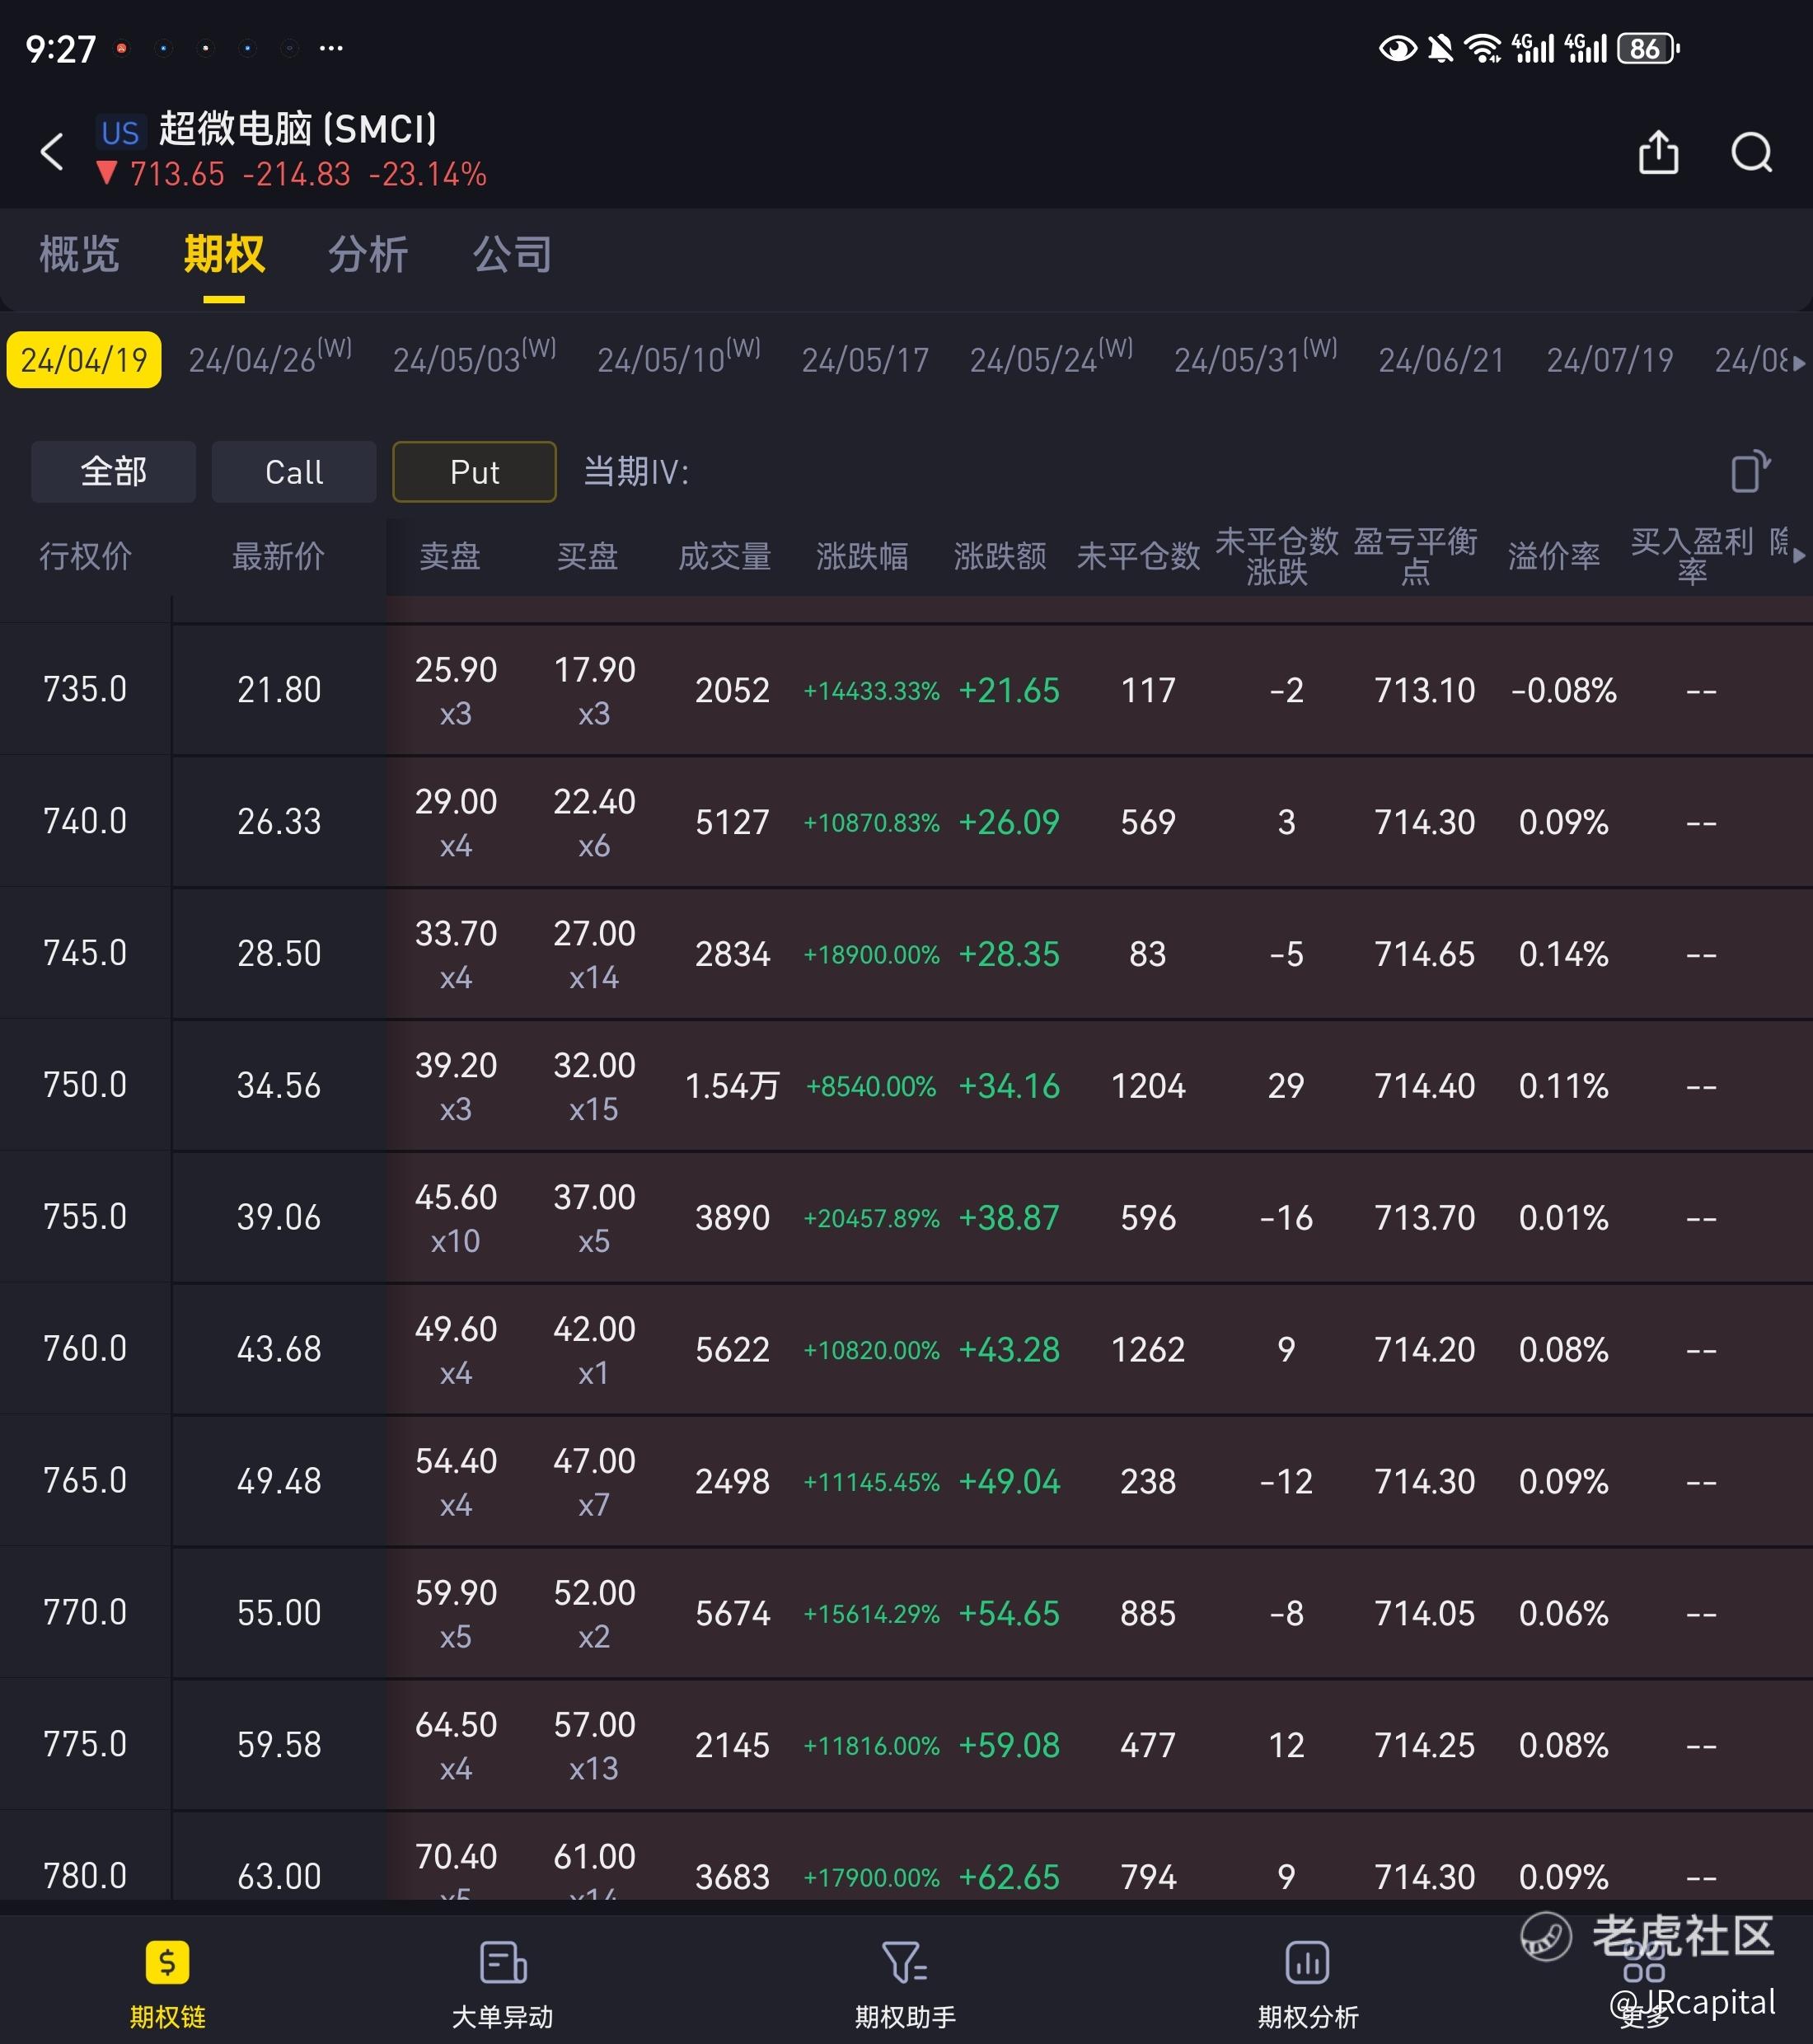Open 大单异动 large orders icon
The width and height of the screenshot is (1813, 2044).
pyautogui.click(x=502, y=1962)
